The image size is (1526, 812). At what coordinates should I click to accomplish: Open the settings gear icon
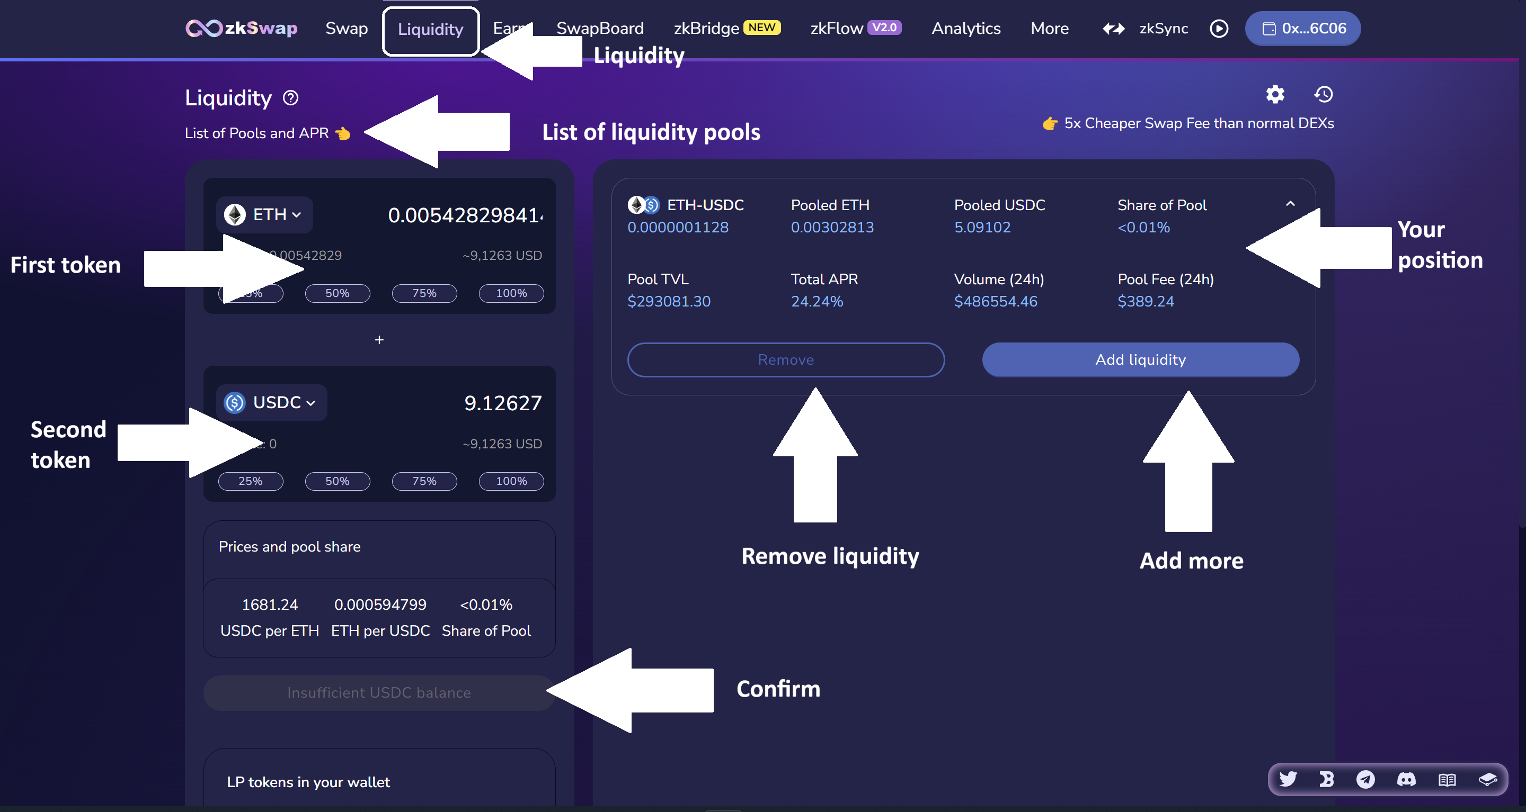point(1275,94)
